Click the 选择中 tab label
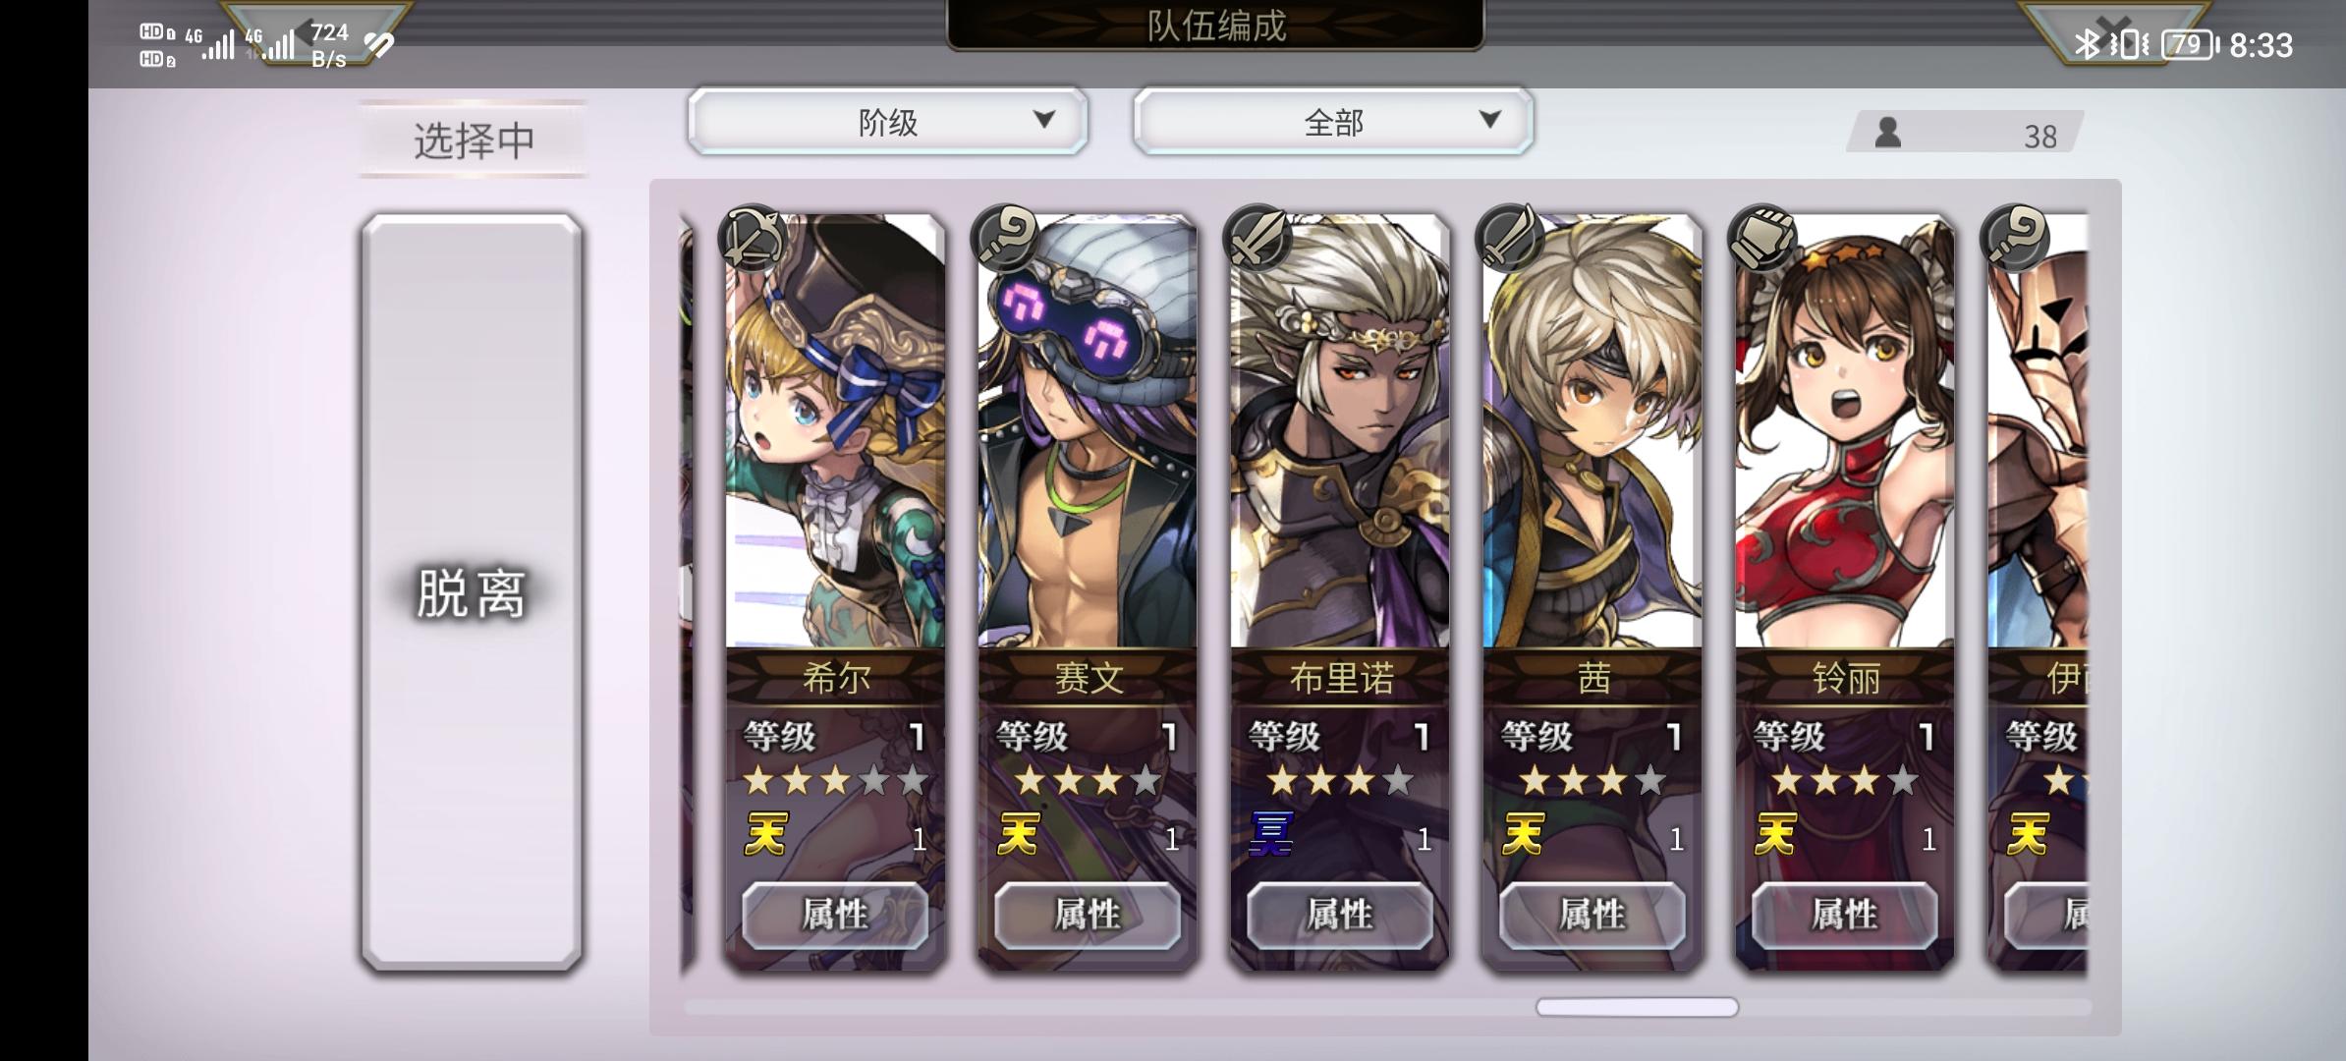This screenshot has width=2346, height=1061. 474,140
